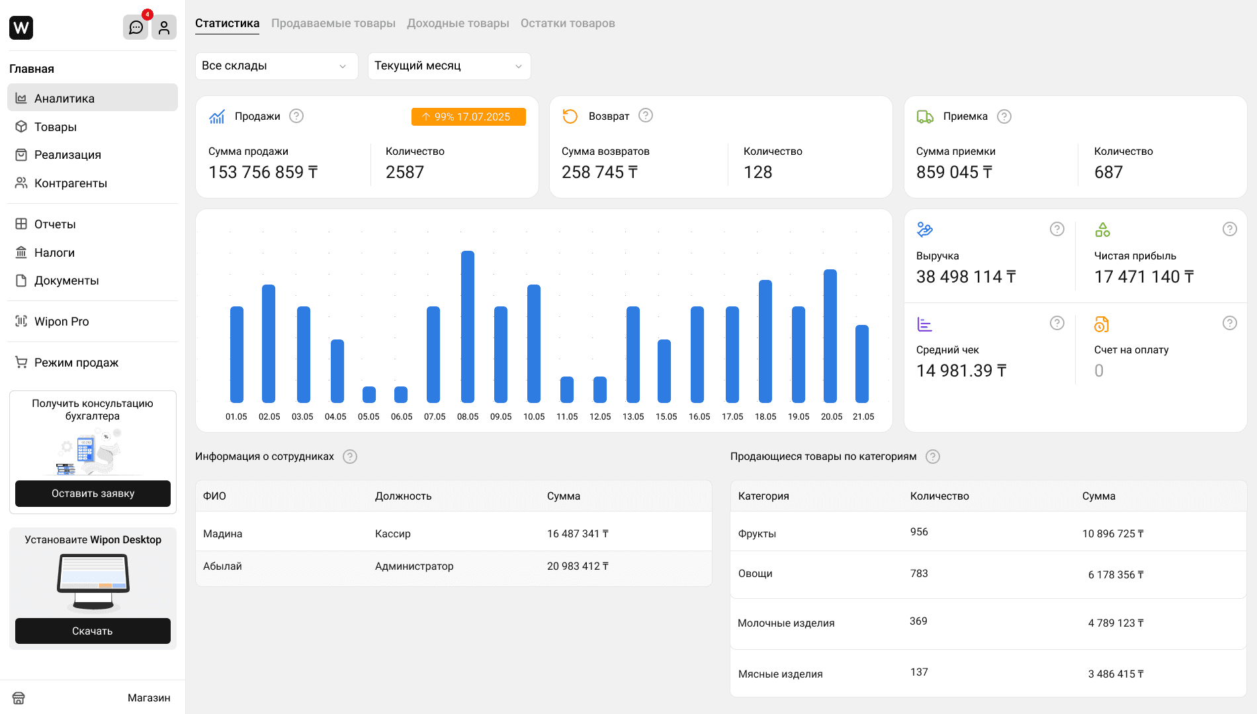Image resolution: width=1257 pixels, height=714 pixels.
Task: Click help icon next to Возврат
Action: pos(646,116)
